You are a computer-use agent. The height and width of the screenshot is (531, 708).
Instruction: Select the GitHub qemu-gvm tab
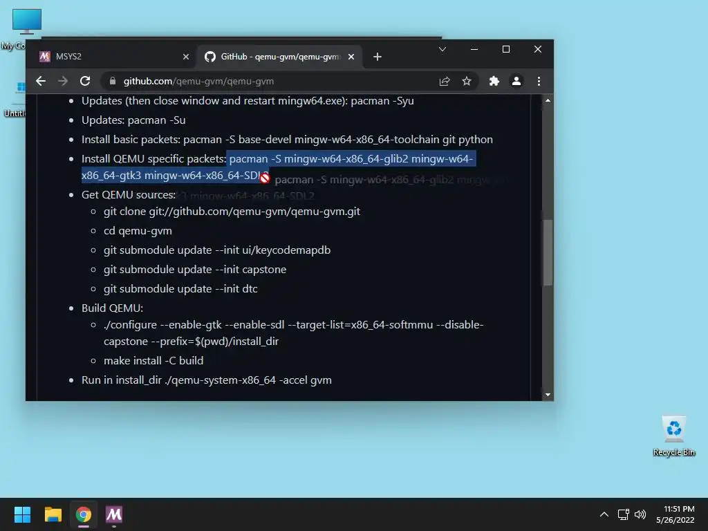click(279, 57)
